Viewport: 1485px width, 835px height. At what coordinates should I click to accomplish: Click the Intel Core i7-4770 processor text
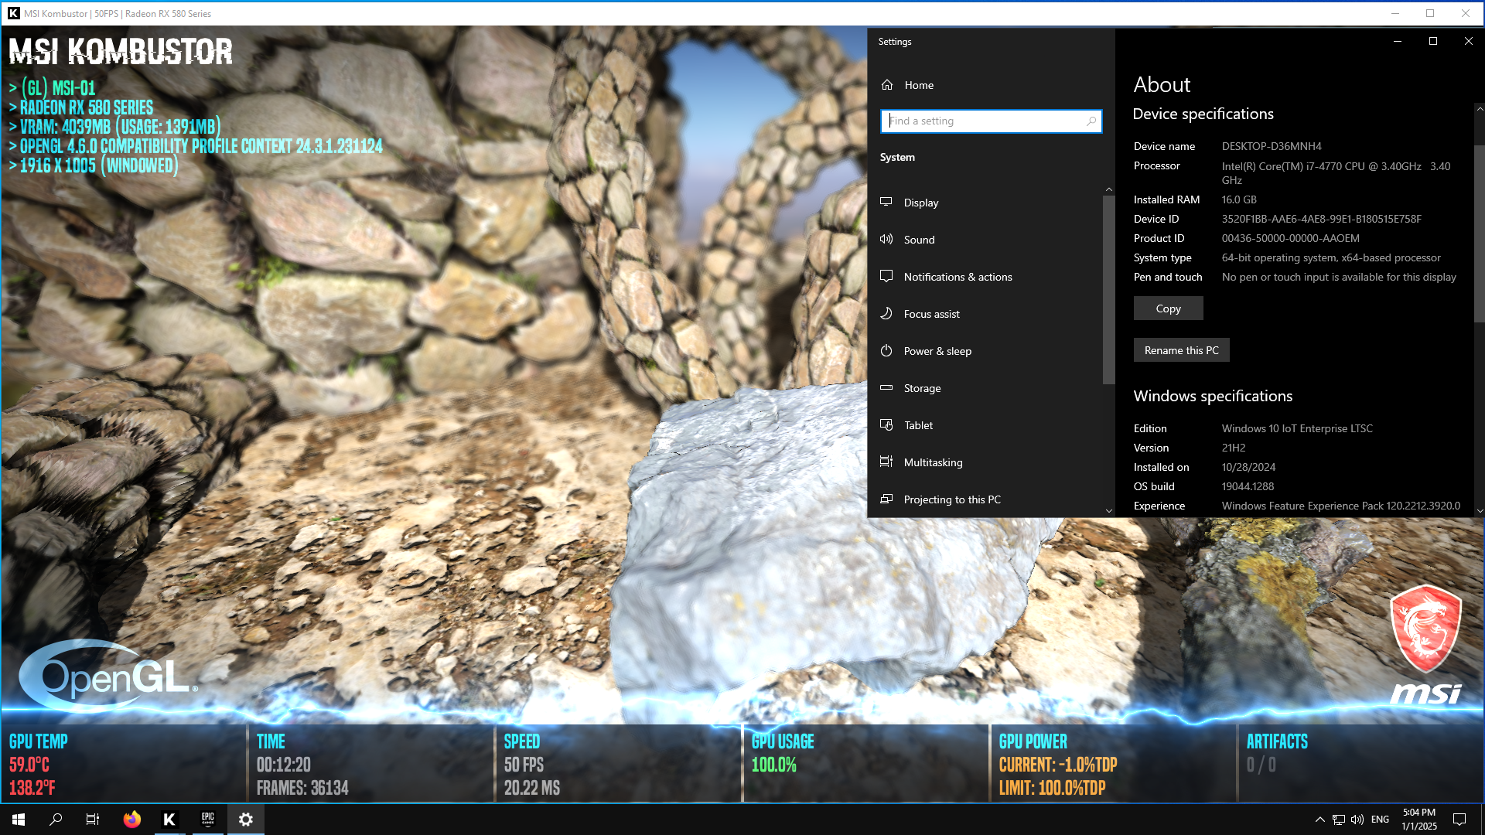coord(1336,172)
